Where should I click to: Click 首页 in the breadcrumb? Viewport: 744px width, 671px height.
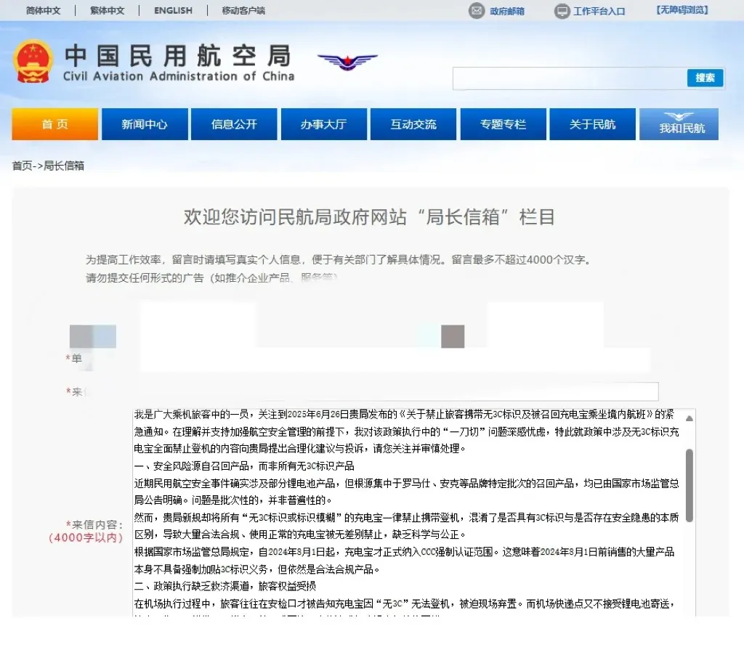(23, 166)
